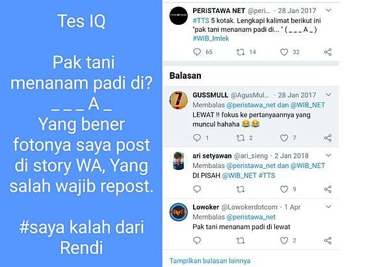Viewport: 377px width, 267px height.
Task: Retweet the PERISTAWA NET tweet
Action: click(x=240, y=52)
